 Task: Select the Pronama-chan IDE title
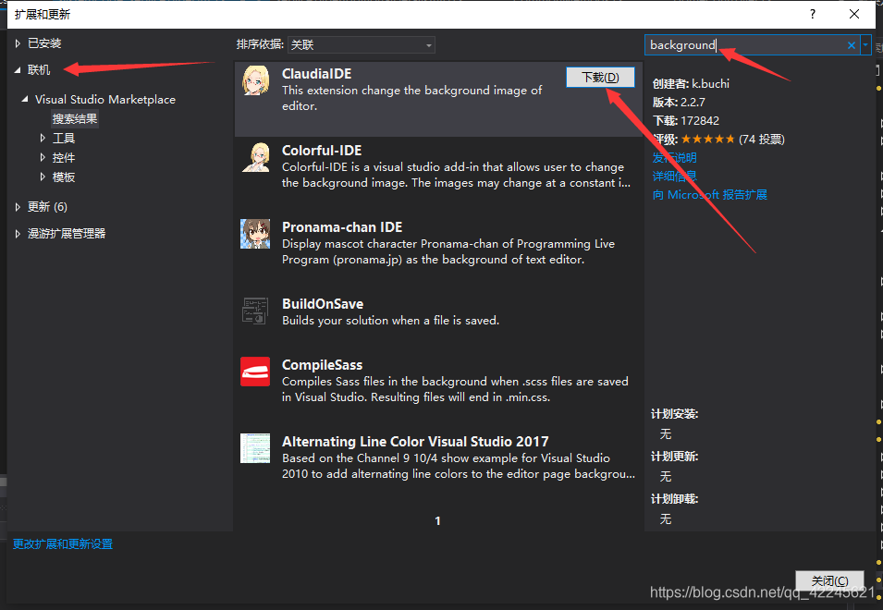[x=342, y=227]
